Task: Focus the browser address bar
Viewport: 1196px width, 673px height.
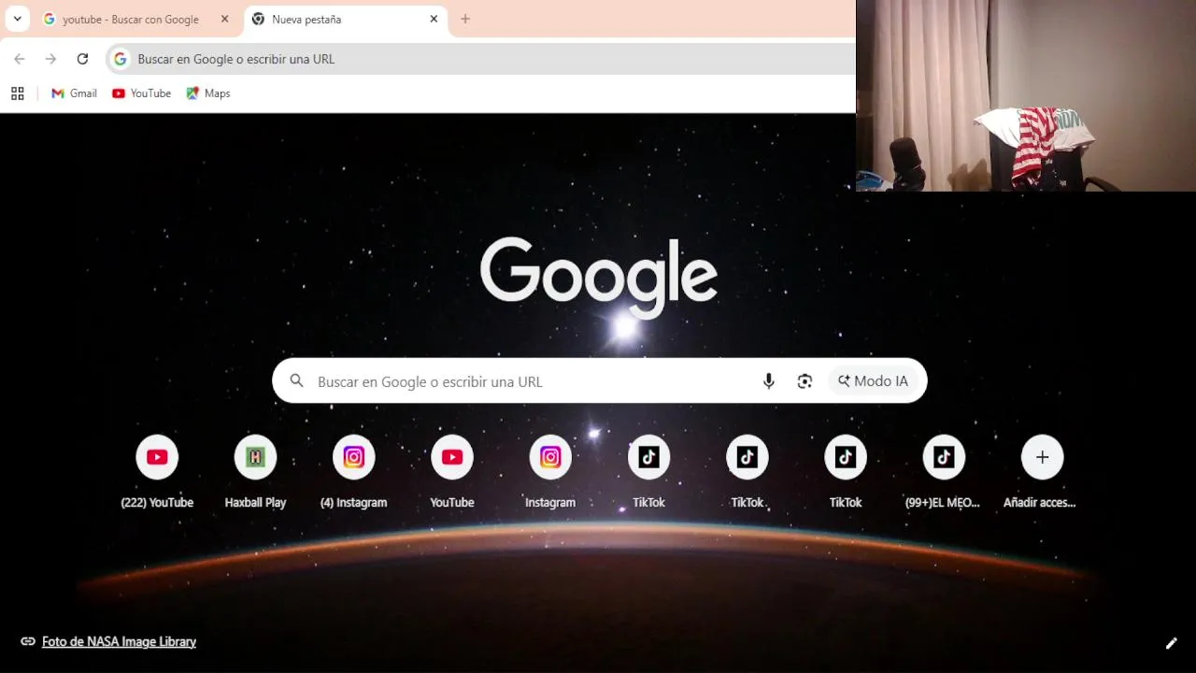Action: [x=481, y=59]
